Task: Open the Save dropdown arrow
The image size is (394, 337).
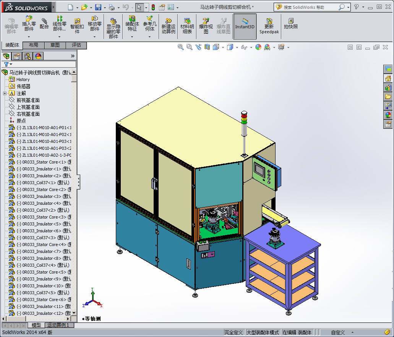Action: pyautogui.click(x=105, y=8)
